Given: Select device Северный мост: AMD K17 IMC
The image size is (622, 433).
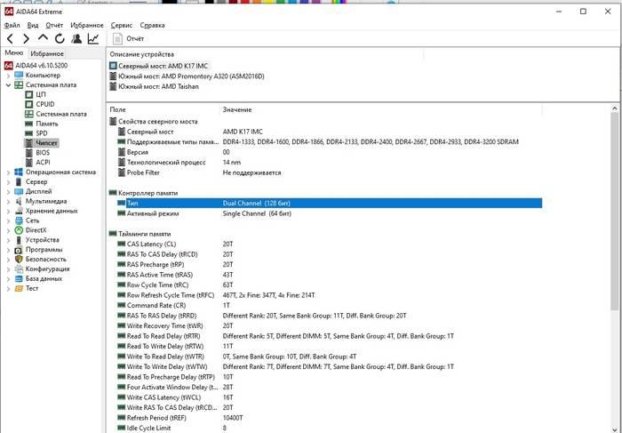Looking at the screenshot, I should (x=159, y=66).
